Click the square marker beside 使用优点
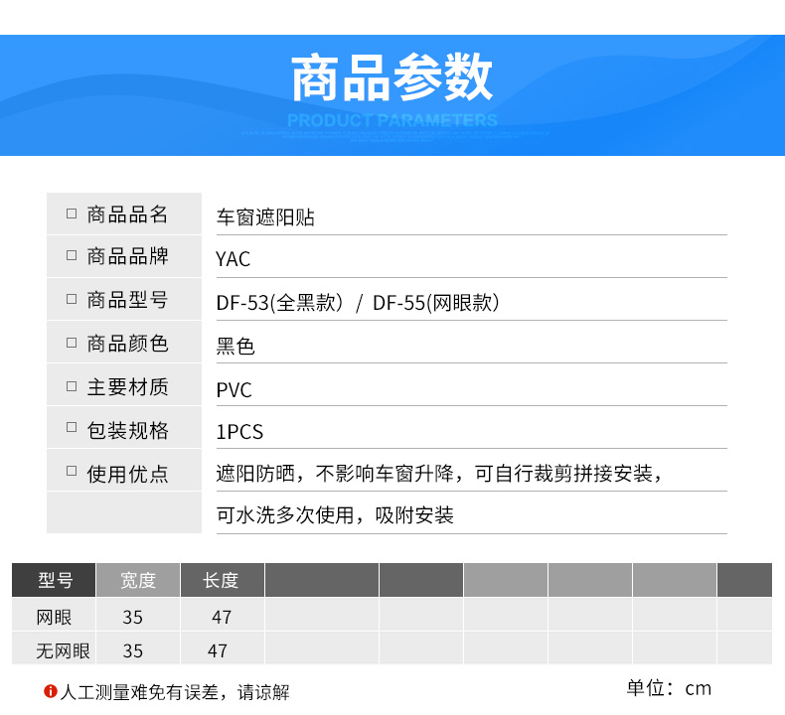 tap(72, 473)
